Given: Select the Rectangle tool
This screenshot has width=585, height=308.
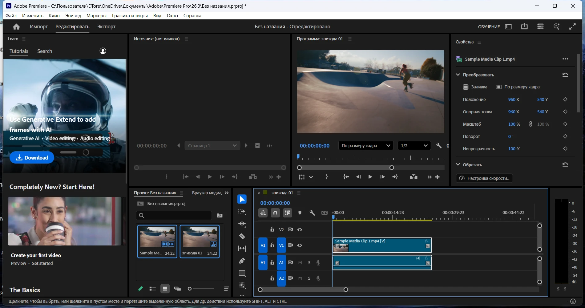Looking at the screenshot, I should 242,273.
